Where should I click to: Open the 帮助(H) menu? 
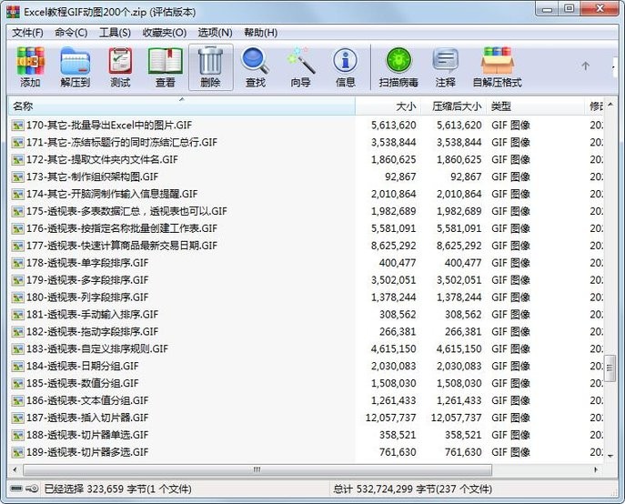pyautogui.click(x=261, y=33)
